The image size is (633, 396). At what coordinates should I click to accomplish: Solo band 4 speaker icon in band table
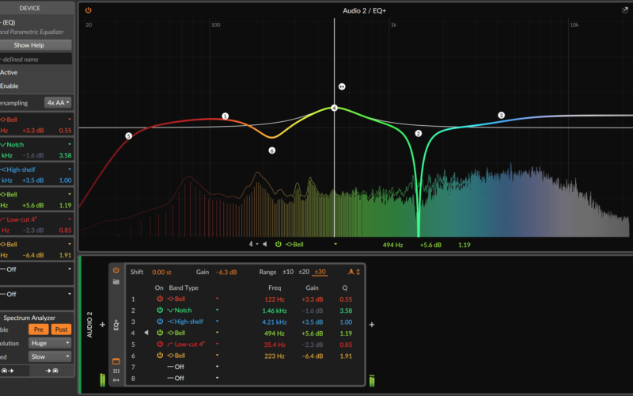[x=146, y=333]
